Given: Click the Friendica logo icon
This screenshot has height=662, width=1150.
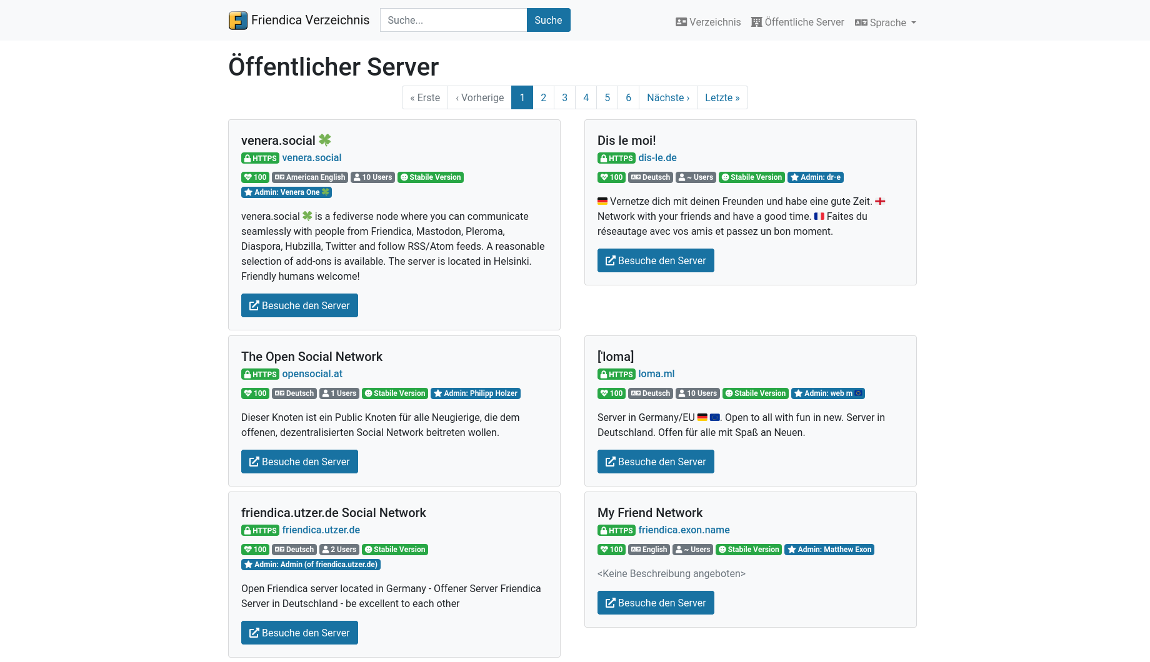Looking at the screenshot, I should (238, 21).
